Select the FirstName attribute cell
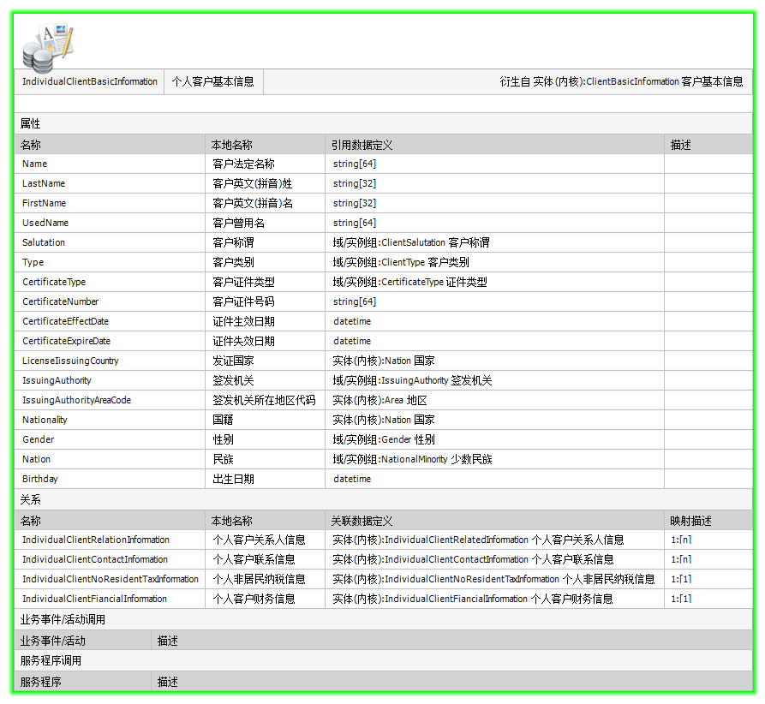Image resolution: width=765 pixels, height=704 pixels. coord(110,203)
